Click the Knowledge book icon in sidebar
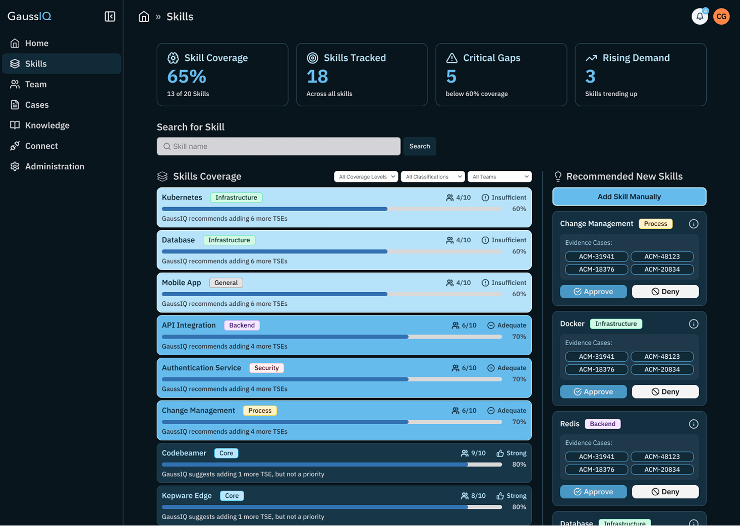Image resolution: width=740 pixels, height=526 pixels. pos(15,125)
